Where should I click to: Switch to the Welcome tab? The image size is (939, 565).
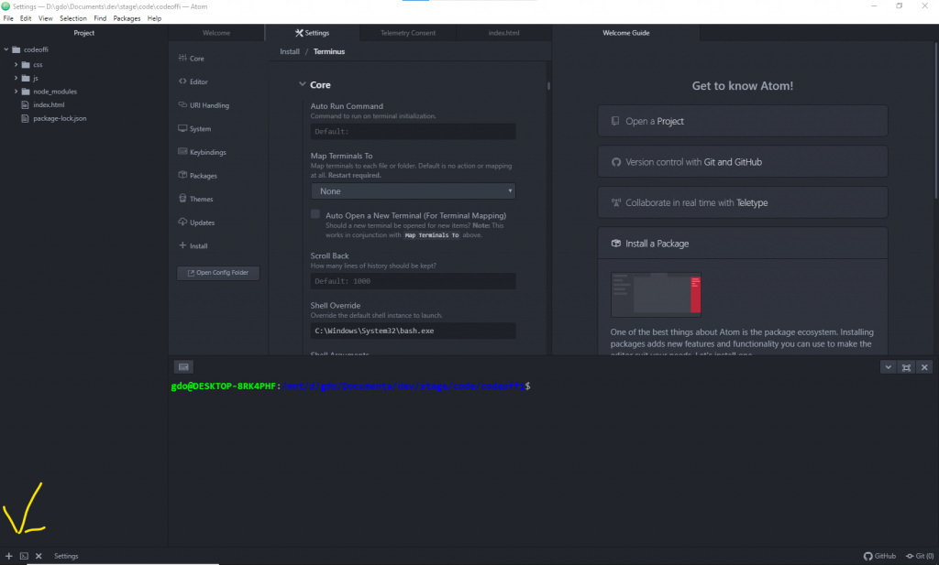click(216, 33)
